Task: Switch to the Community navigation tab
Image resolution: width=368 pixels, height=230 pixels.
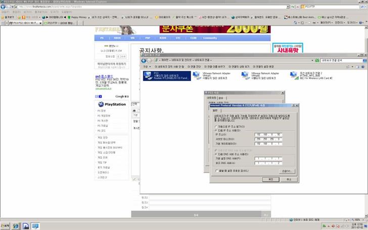Action: (210, 38)
